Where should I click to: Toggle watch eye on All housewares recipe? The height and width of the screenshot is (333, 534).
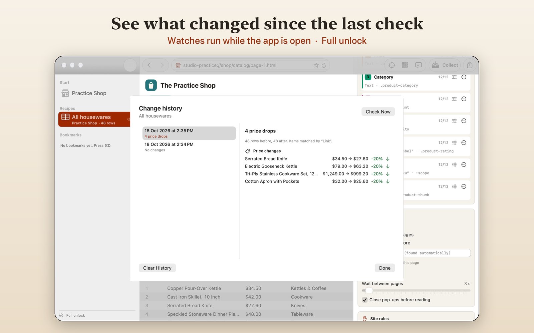pyautogui.click(x=128, y=119)
